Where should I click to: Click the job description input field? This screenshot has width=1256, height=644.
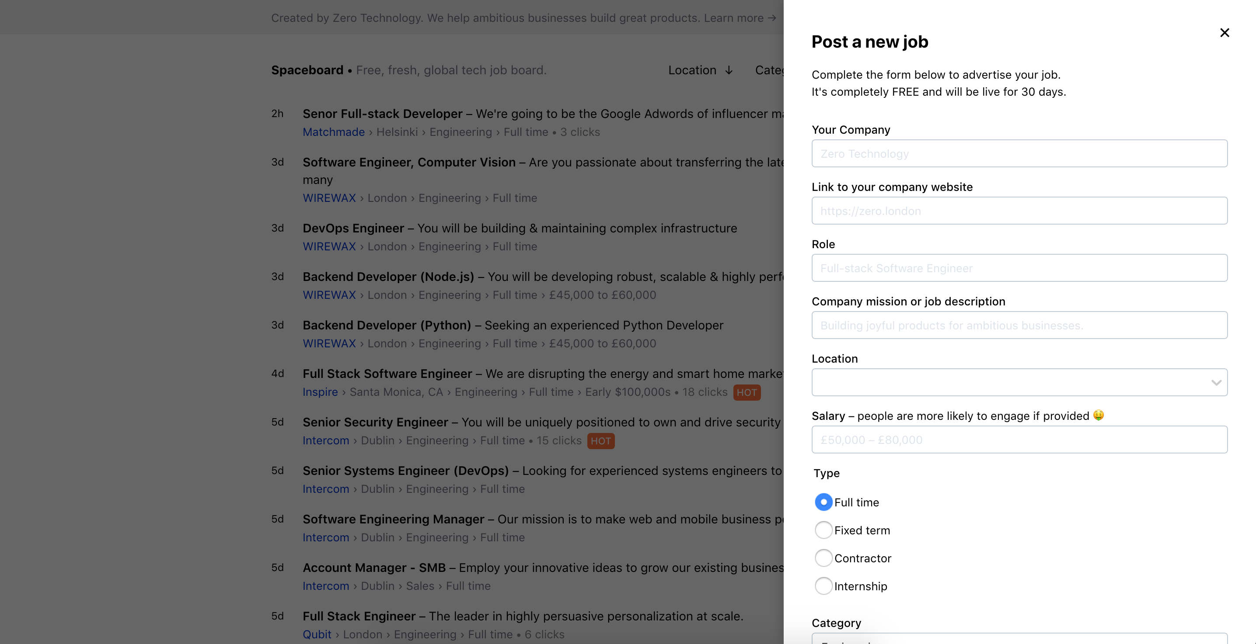tap(1019, 325)
